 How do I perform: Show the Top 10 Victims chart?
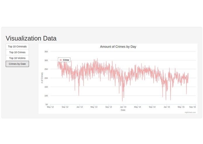tap(17, 58)
